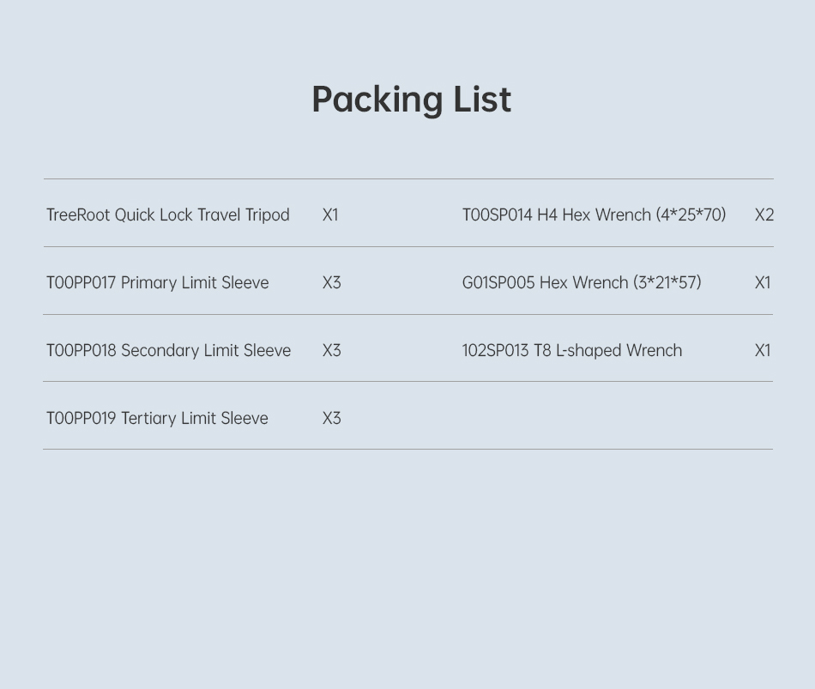Click X3 quantity next to Primary Limit Sleeve
This screenshot has height=689, width=815.
click(332, 283)
